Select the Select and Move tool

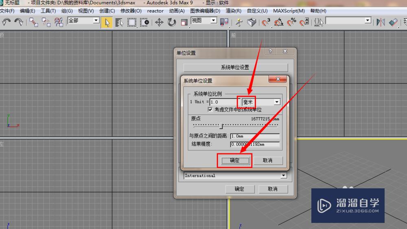click(x=159, y=22)
